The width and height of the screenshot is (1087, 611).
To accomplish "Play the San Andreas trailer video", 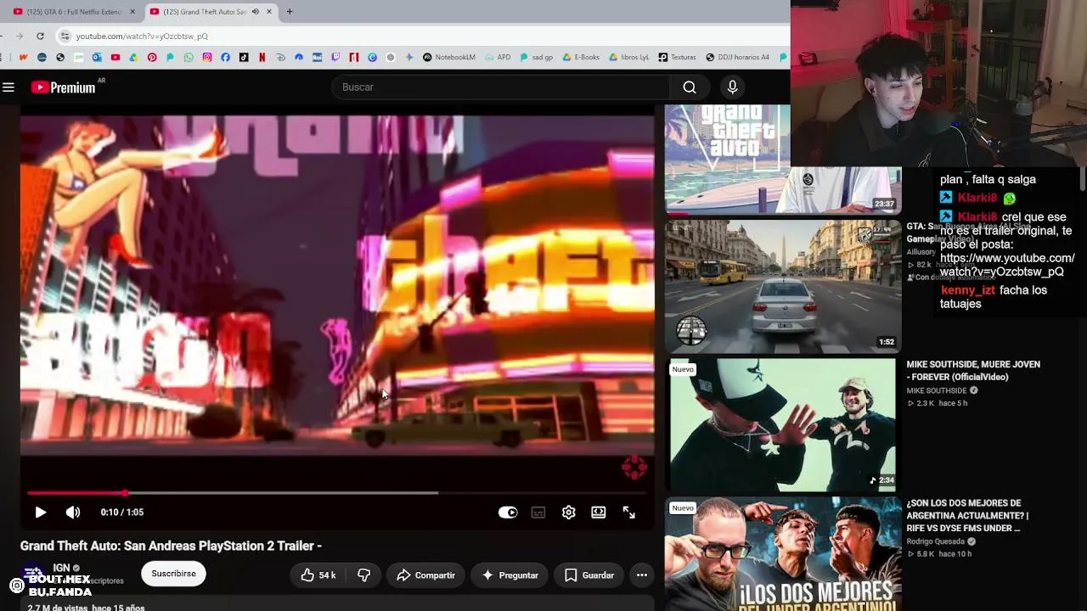I will [40, 513].
